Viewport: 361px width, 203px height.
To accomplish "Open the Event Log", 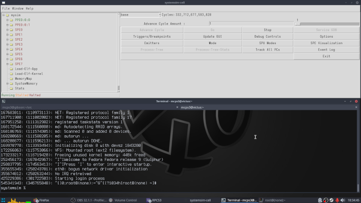I will pyautogui.click(x=326, y=50).
